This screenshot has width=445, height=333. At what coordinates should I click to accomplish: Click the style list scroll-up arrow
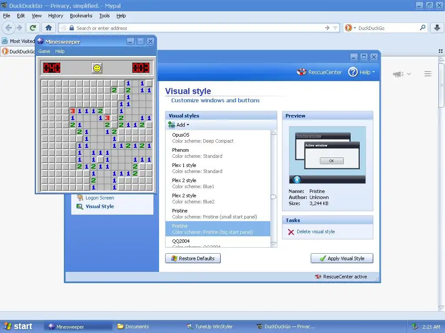[x=274, y=133]
